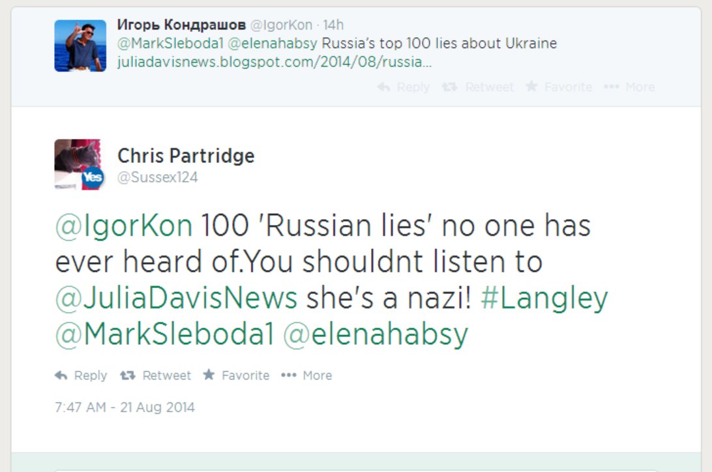Click the faded Favorite star on Igor's tweet
The image size is (712, 472).
click(x=531, y=86)
